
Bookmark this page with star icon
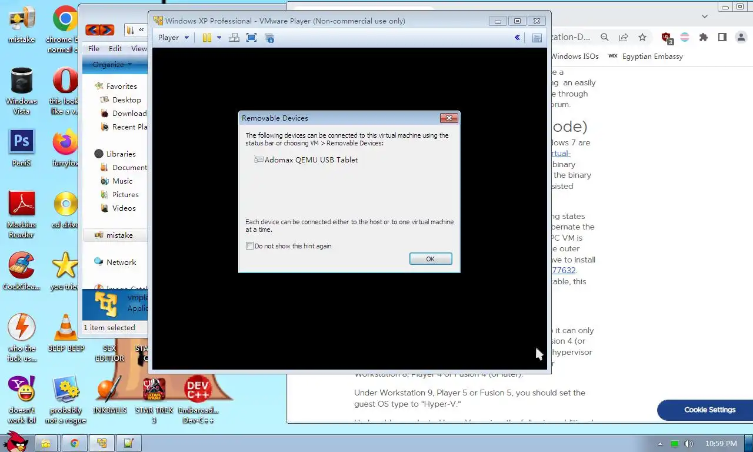click(x=642, y=37)
